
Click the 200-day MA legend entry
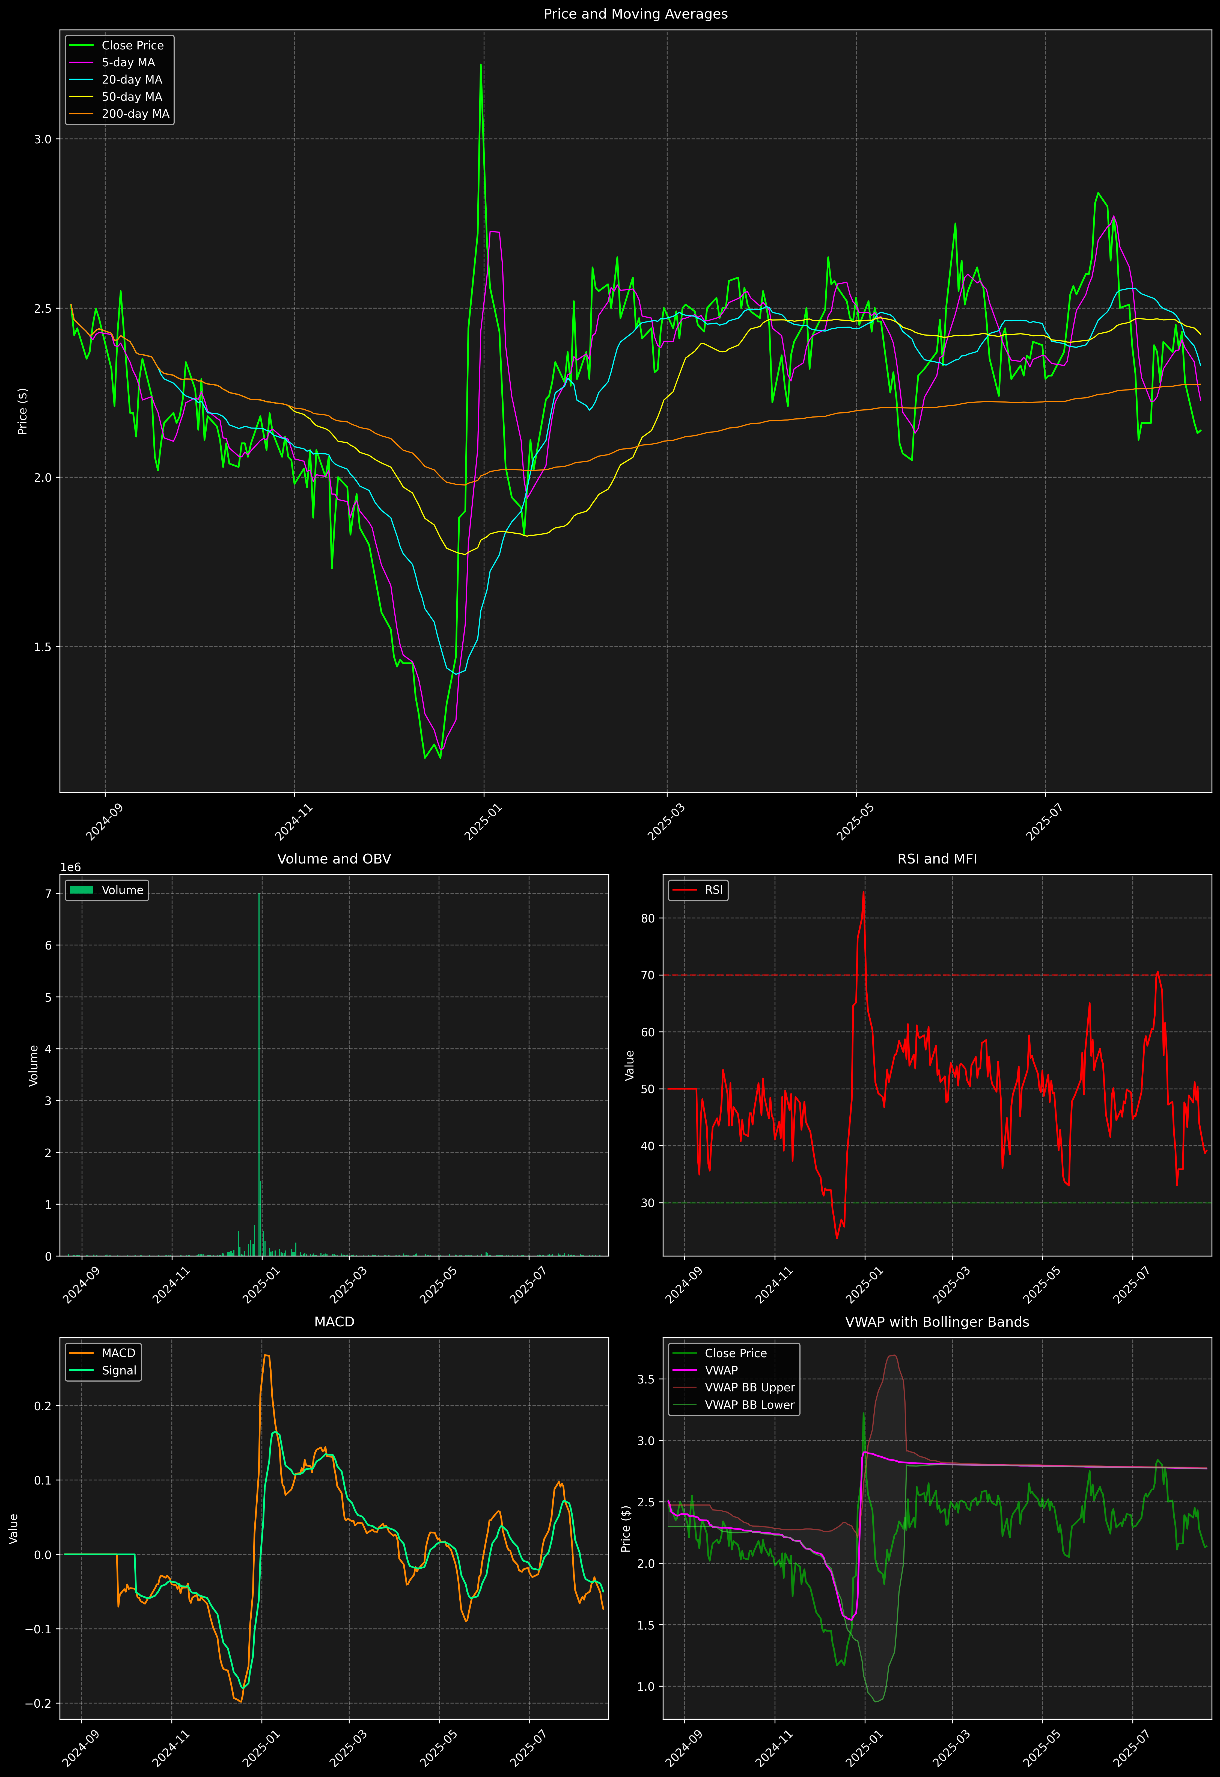[x=135, y=114]
